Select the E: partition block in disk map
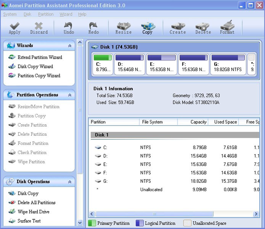The height and width of the screenshot is (229, 265). [x=162, y=64]
